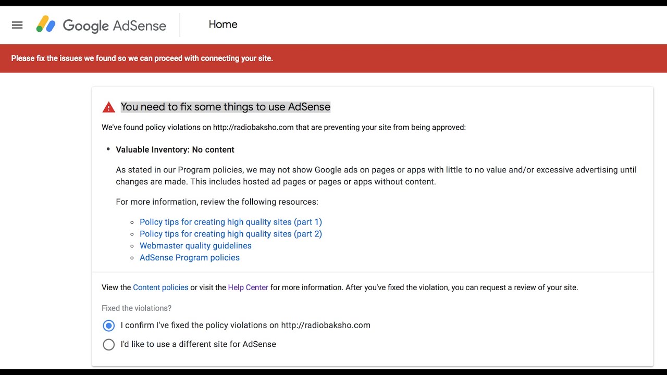Select 'I confirm I've fixed the policy violations' option

(x=108, y=326)
